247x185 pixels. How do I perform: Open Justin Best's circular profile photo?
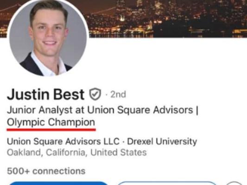point(48,37)
